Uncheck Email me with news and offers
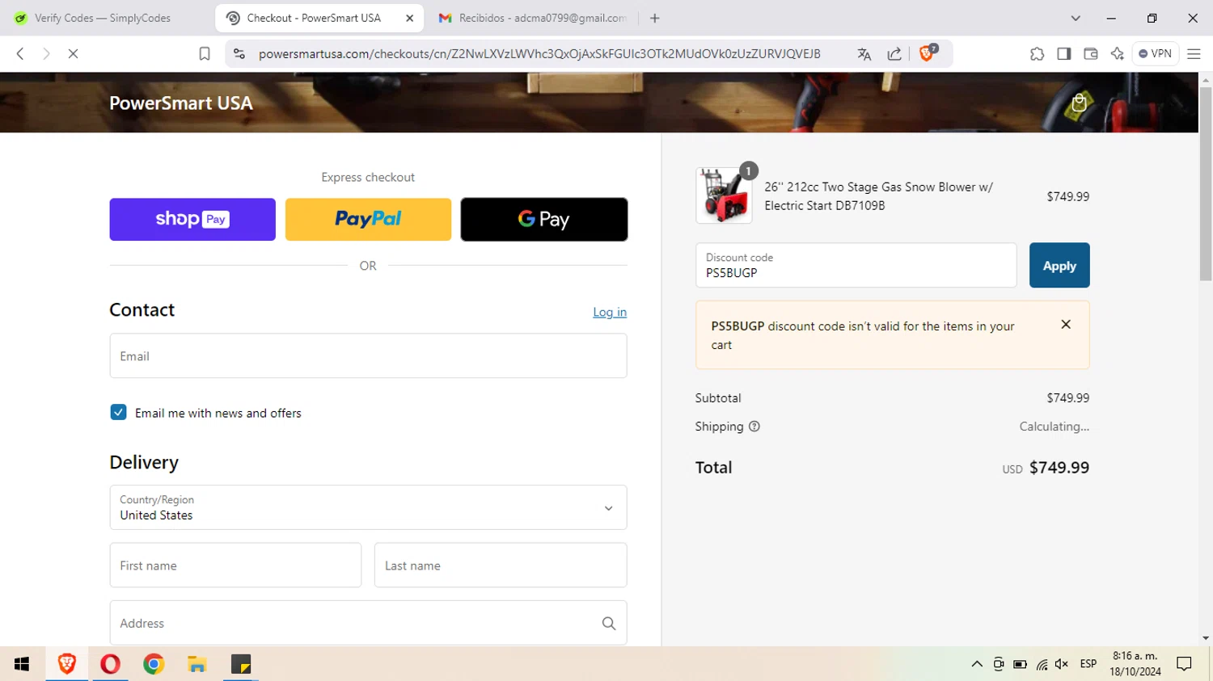This screenshot has width=1213, height=681. coord(119,413)
